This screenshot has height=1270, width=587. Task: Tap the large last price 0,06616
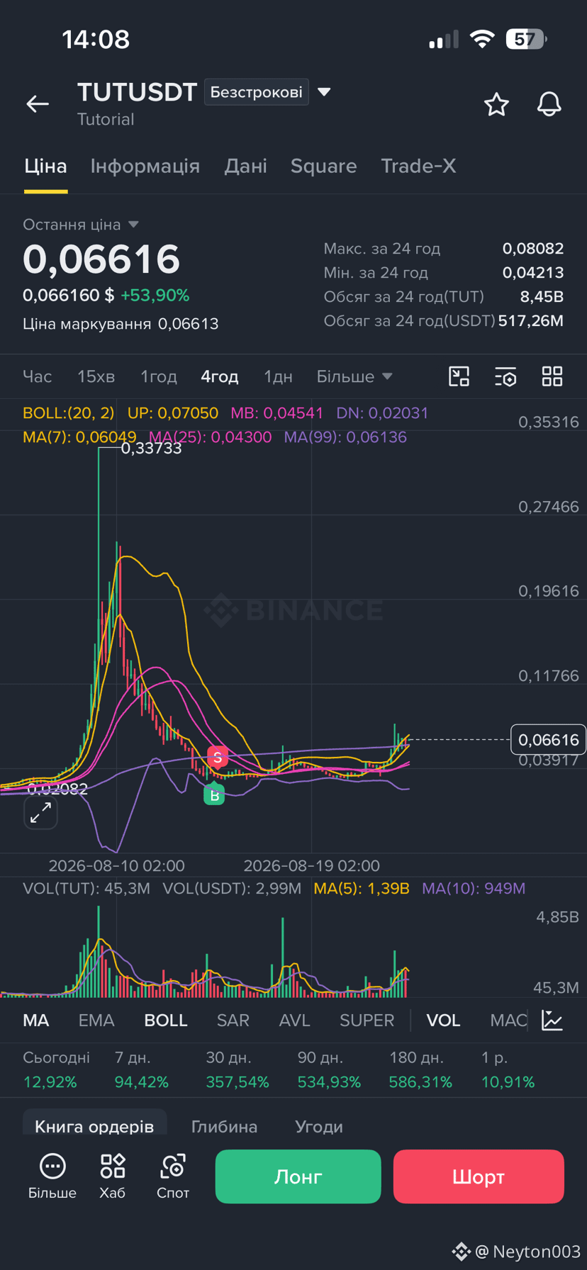tap(101, 259)
